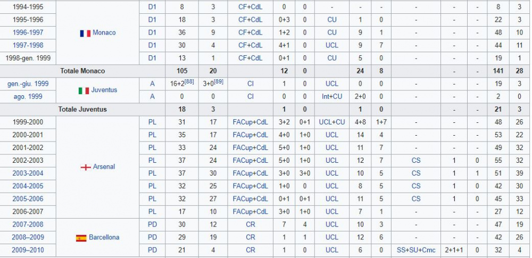The image size is (532, 258).
Task: Click FACup+CdL in the 2006-2007 row
Action: [251, 212]
